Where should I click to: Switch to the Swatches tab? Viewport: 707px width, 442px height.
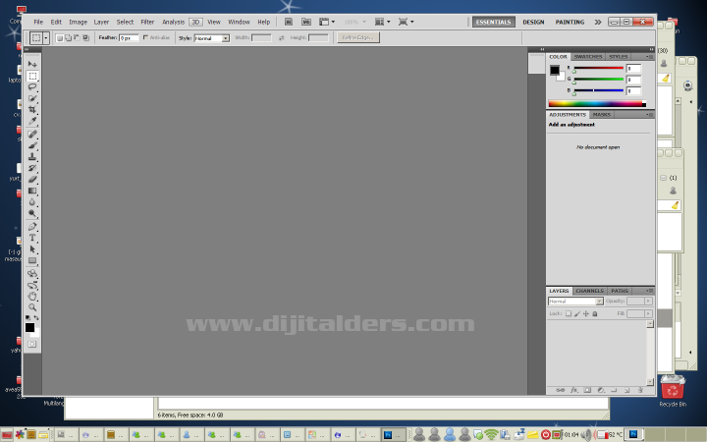(x=588, y=57)
